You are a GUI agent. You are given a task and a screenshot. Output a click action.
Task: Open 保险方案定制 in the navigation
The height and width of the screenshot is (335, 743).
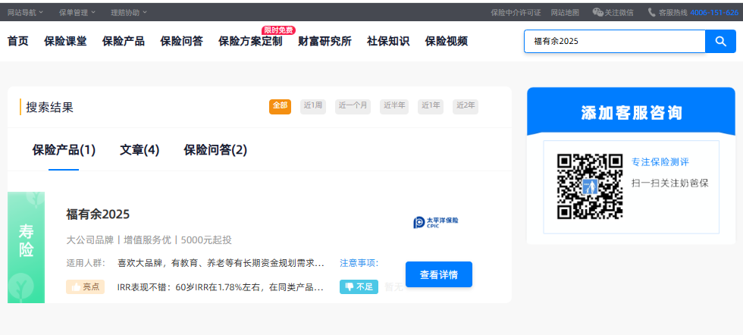coord(250,41)
